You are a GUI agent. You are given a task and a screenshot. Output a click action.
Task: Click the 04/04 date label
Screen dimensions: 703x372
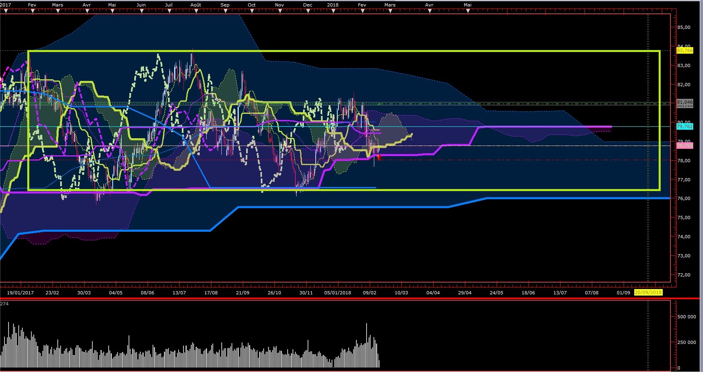[433, 292]
